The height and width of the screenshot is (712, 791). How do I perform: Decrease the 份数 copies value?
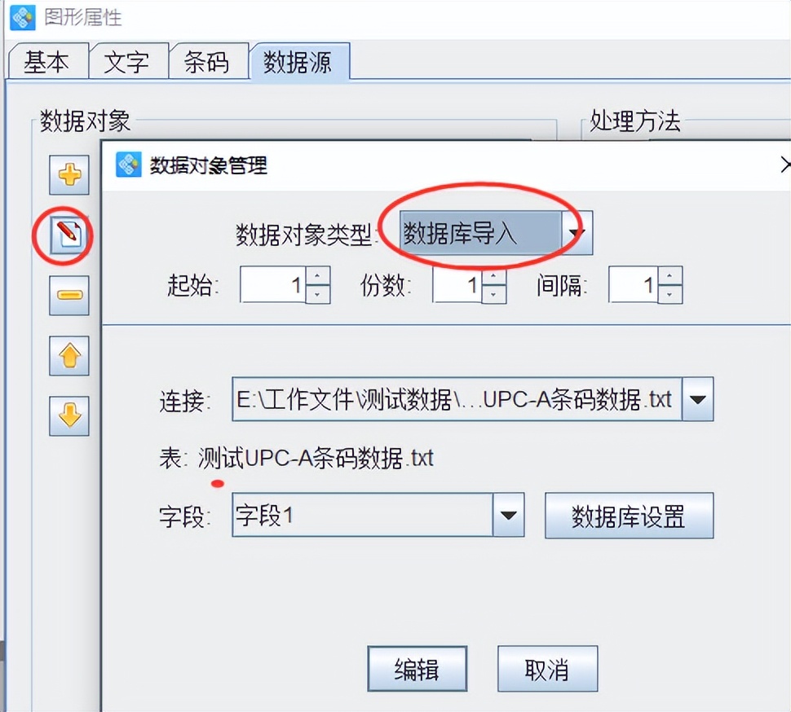coord(494,294)
